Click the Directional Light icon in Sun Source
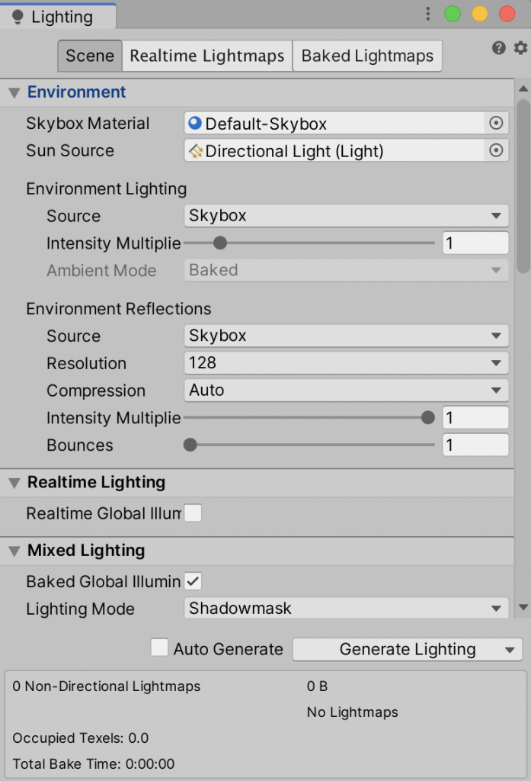Viewport: 531px width, 781px height. point(196,151)
